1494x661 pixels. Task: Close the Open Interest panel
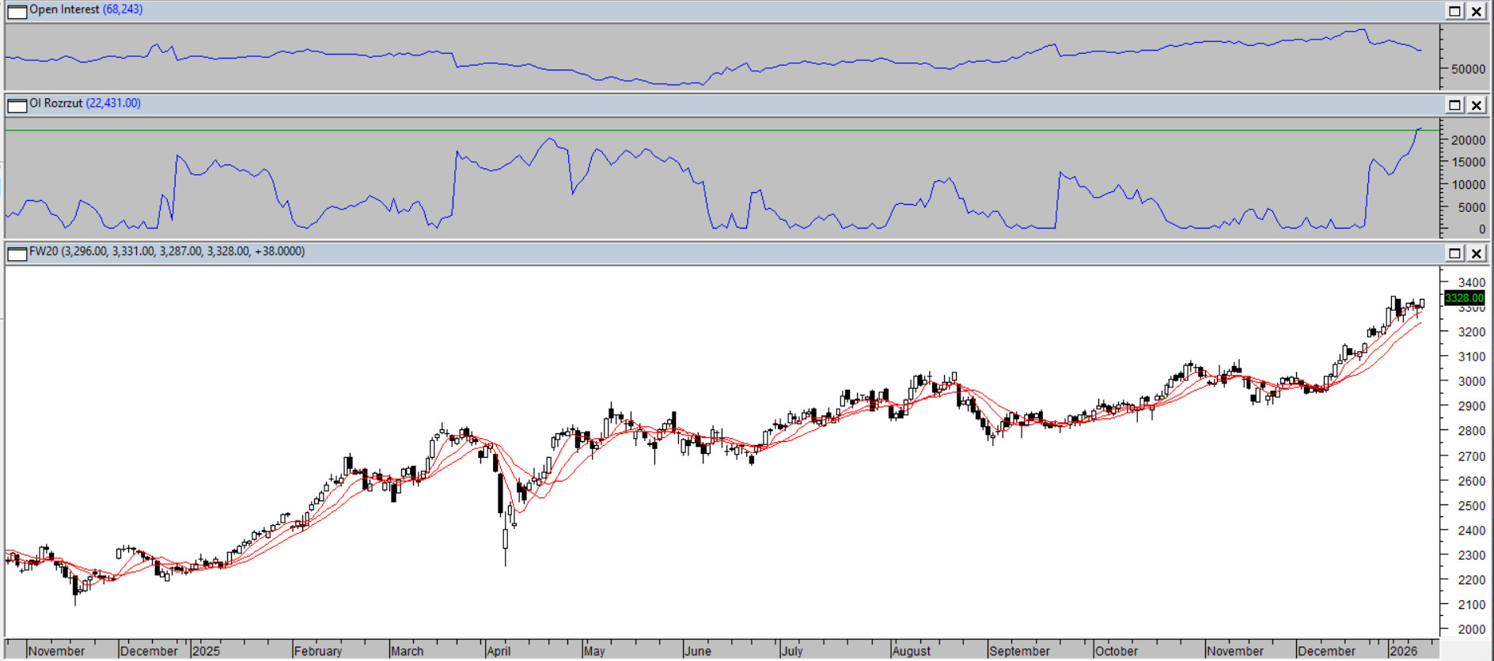1477,11
